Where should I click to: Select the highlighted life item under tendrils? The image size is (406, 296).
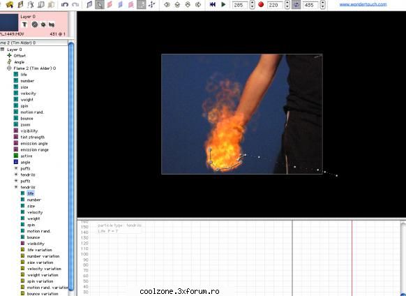point(31,193)
